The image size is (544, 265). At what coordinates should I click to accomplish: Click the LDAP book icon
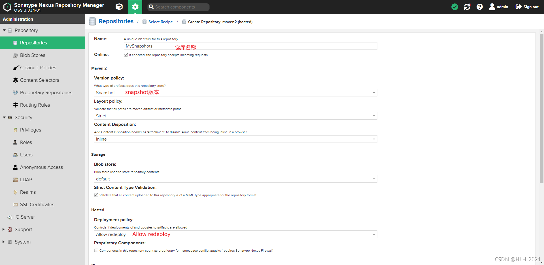tap(15, 180)
